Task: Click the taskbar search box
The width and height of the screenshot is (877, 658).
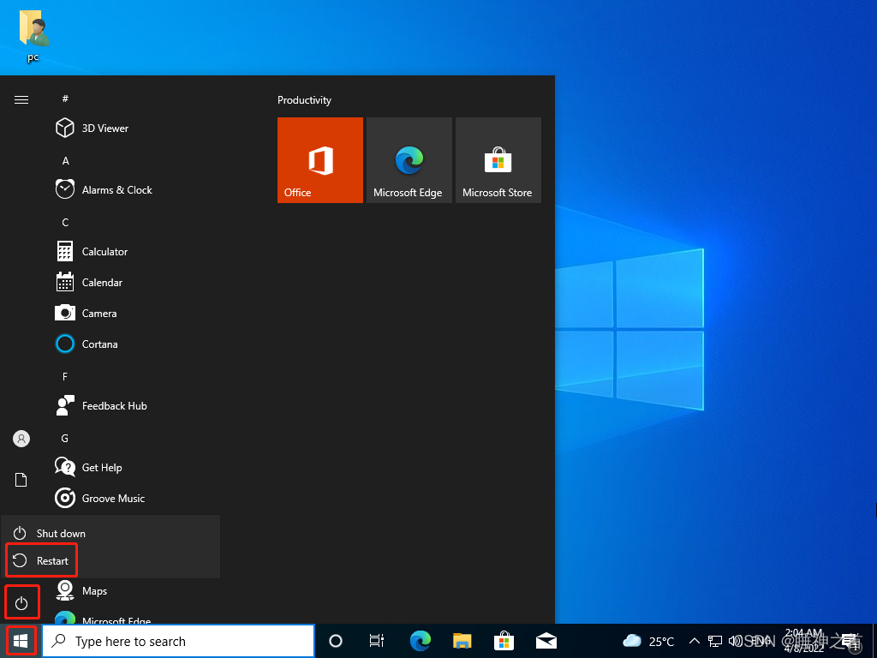Action: (x=178, y=641)
